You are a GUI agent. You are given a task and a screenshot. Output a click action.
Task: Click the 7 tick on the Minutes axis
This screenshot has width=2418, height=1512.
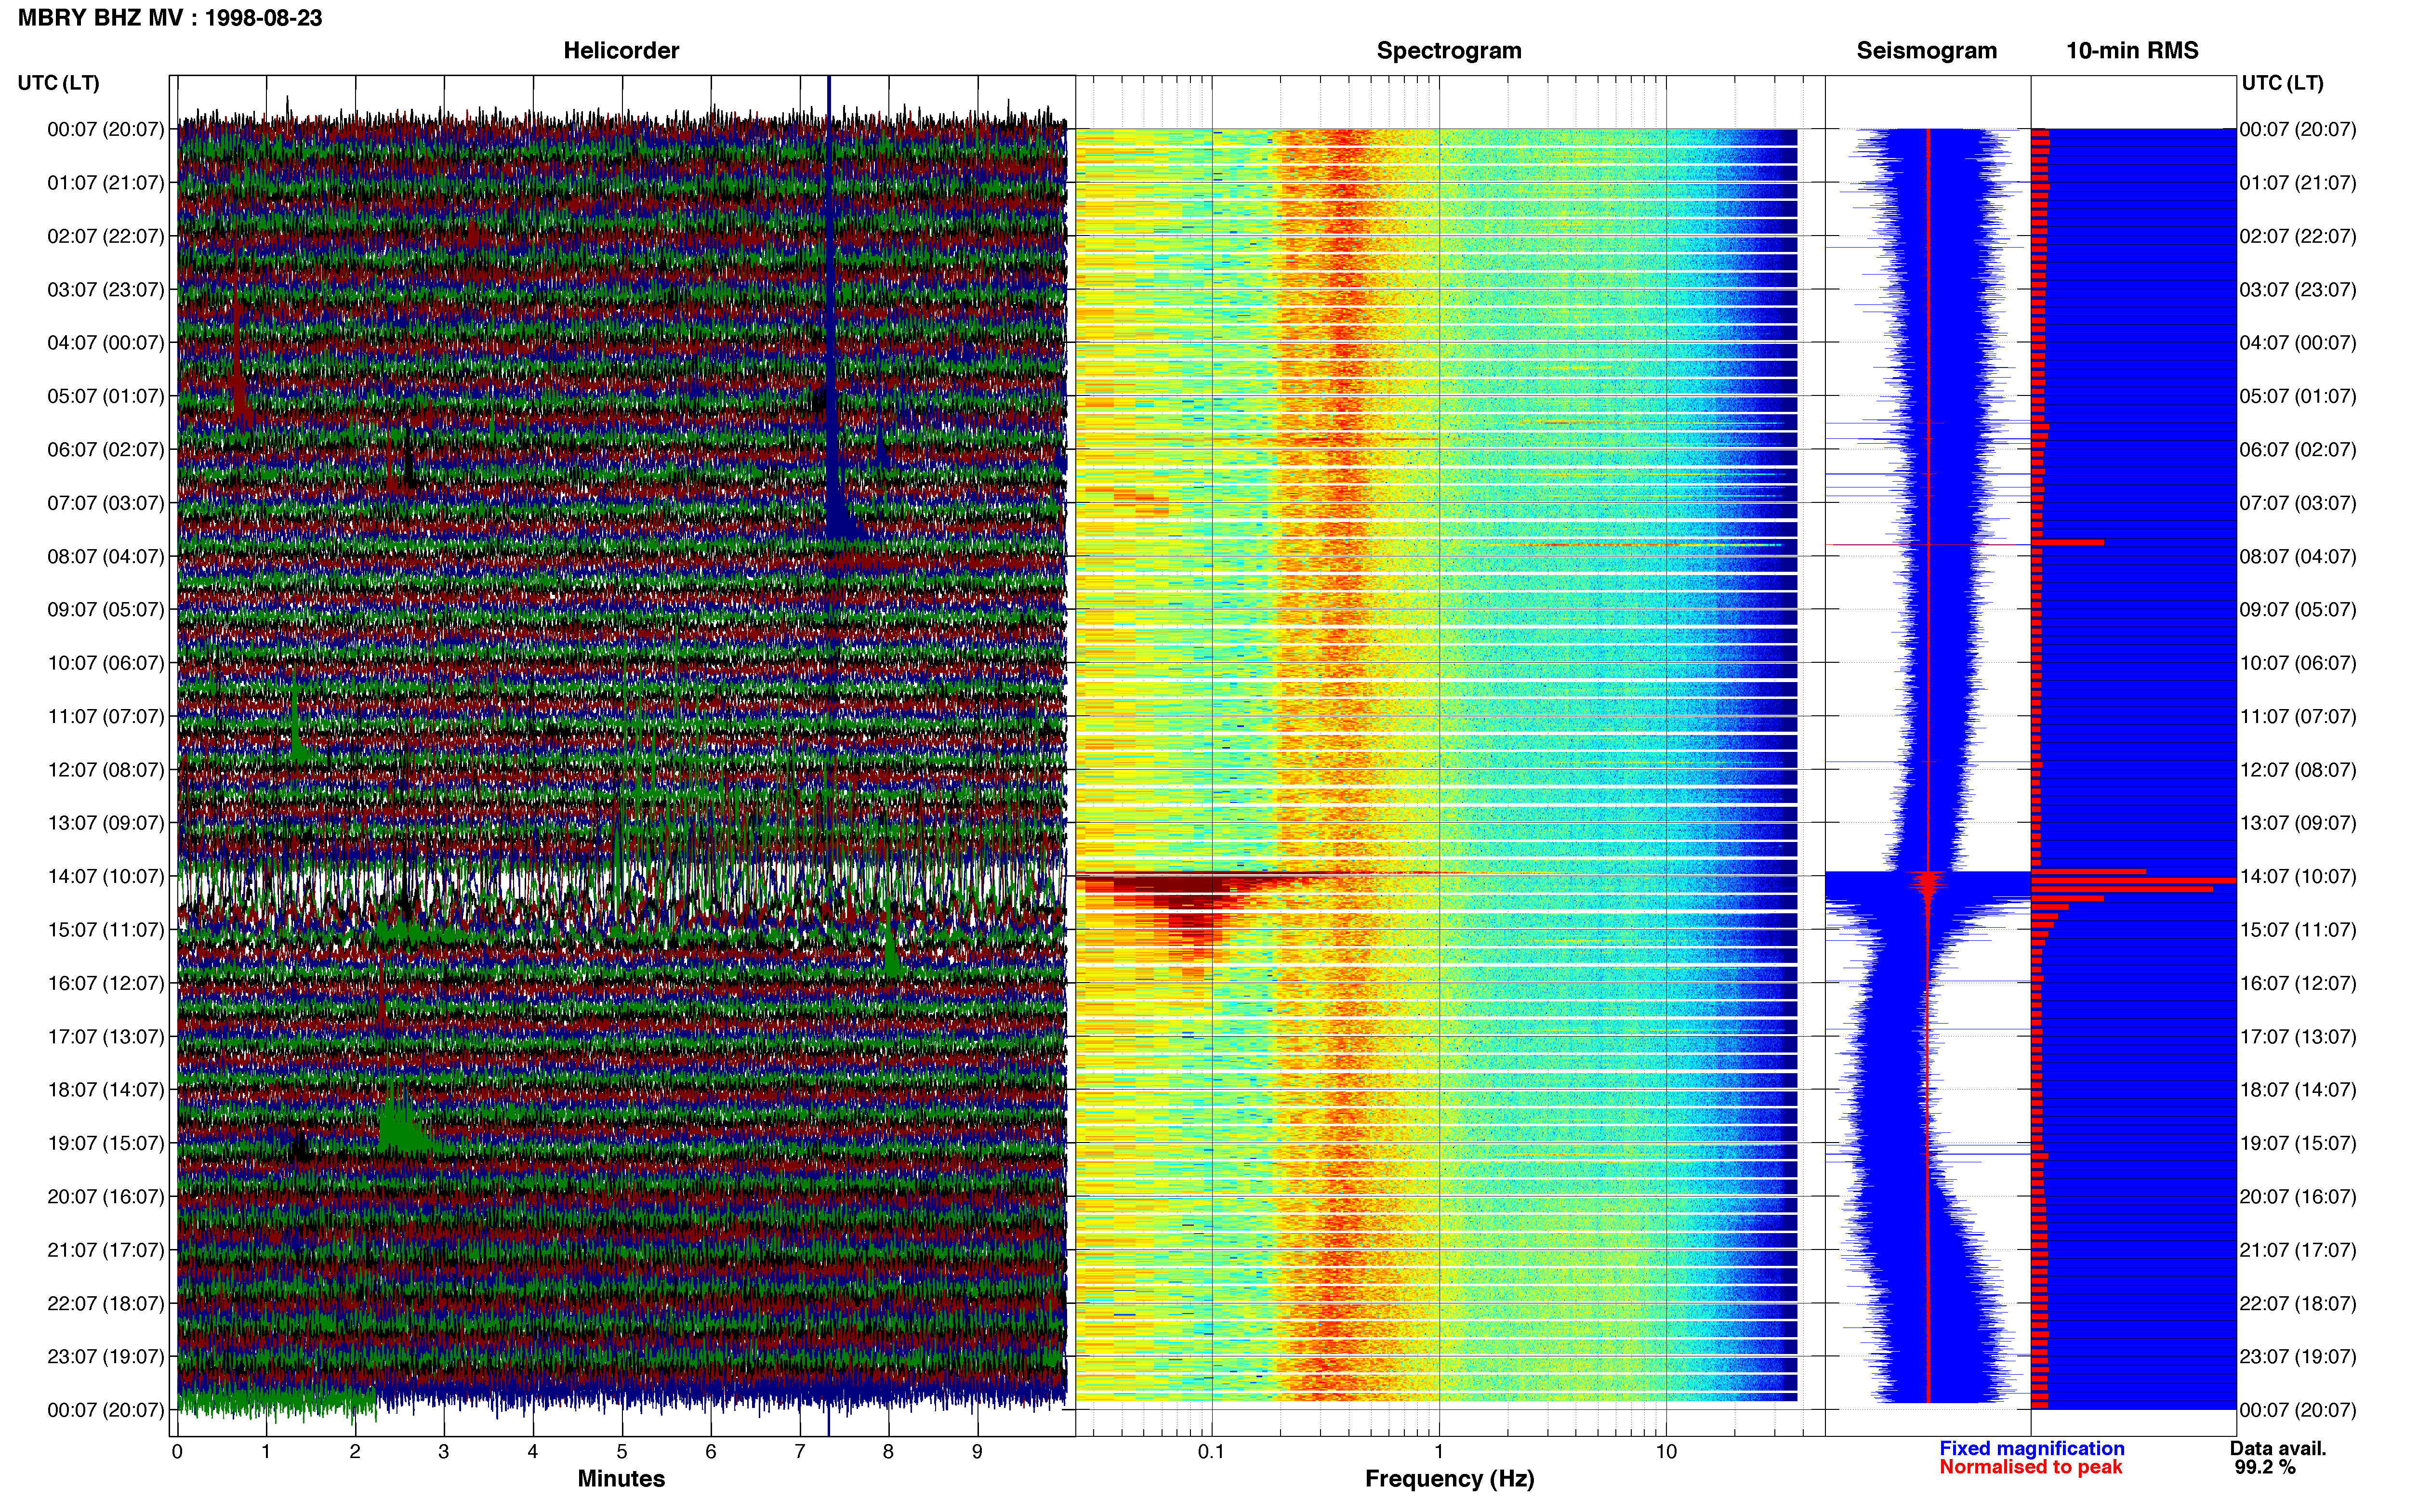coord(800,1452)
